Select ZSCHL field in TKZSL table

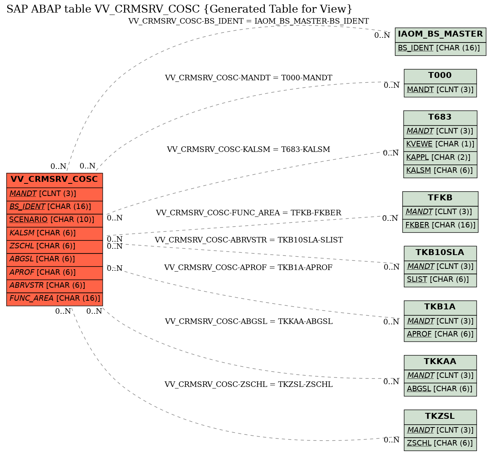[x=440, y=444]
